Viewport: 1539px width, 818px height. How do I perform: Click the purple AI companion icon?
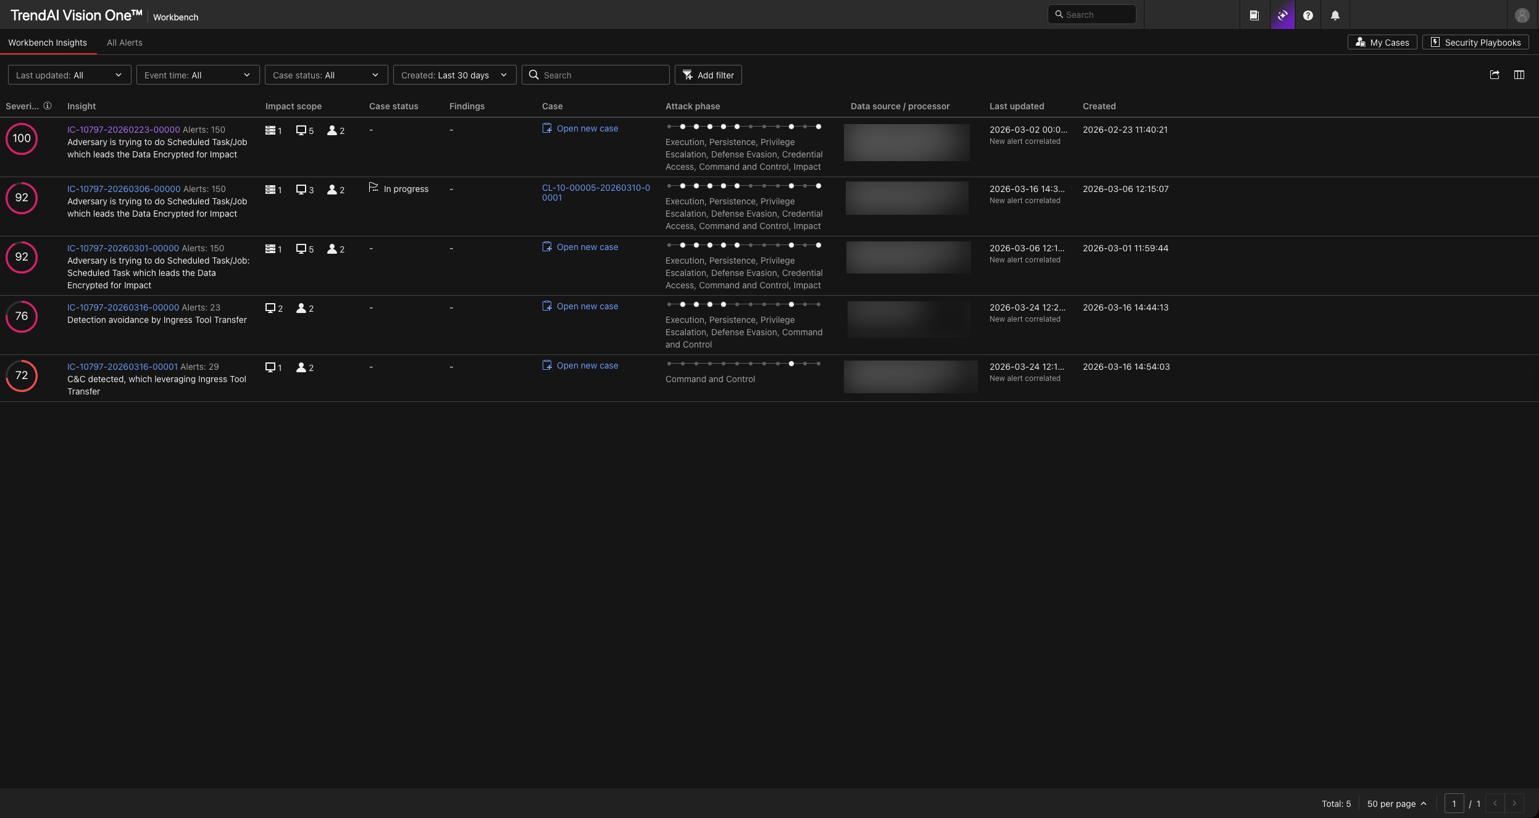1282,15
